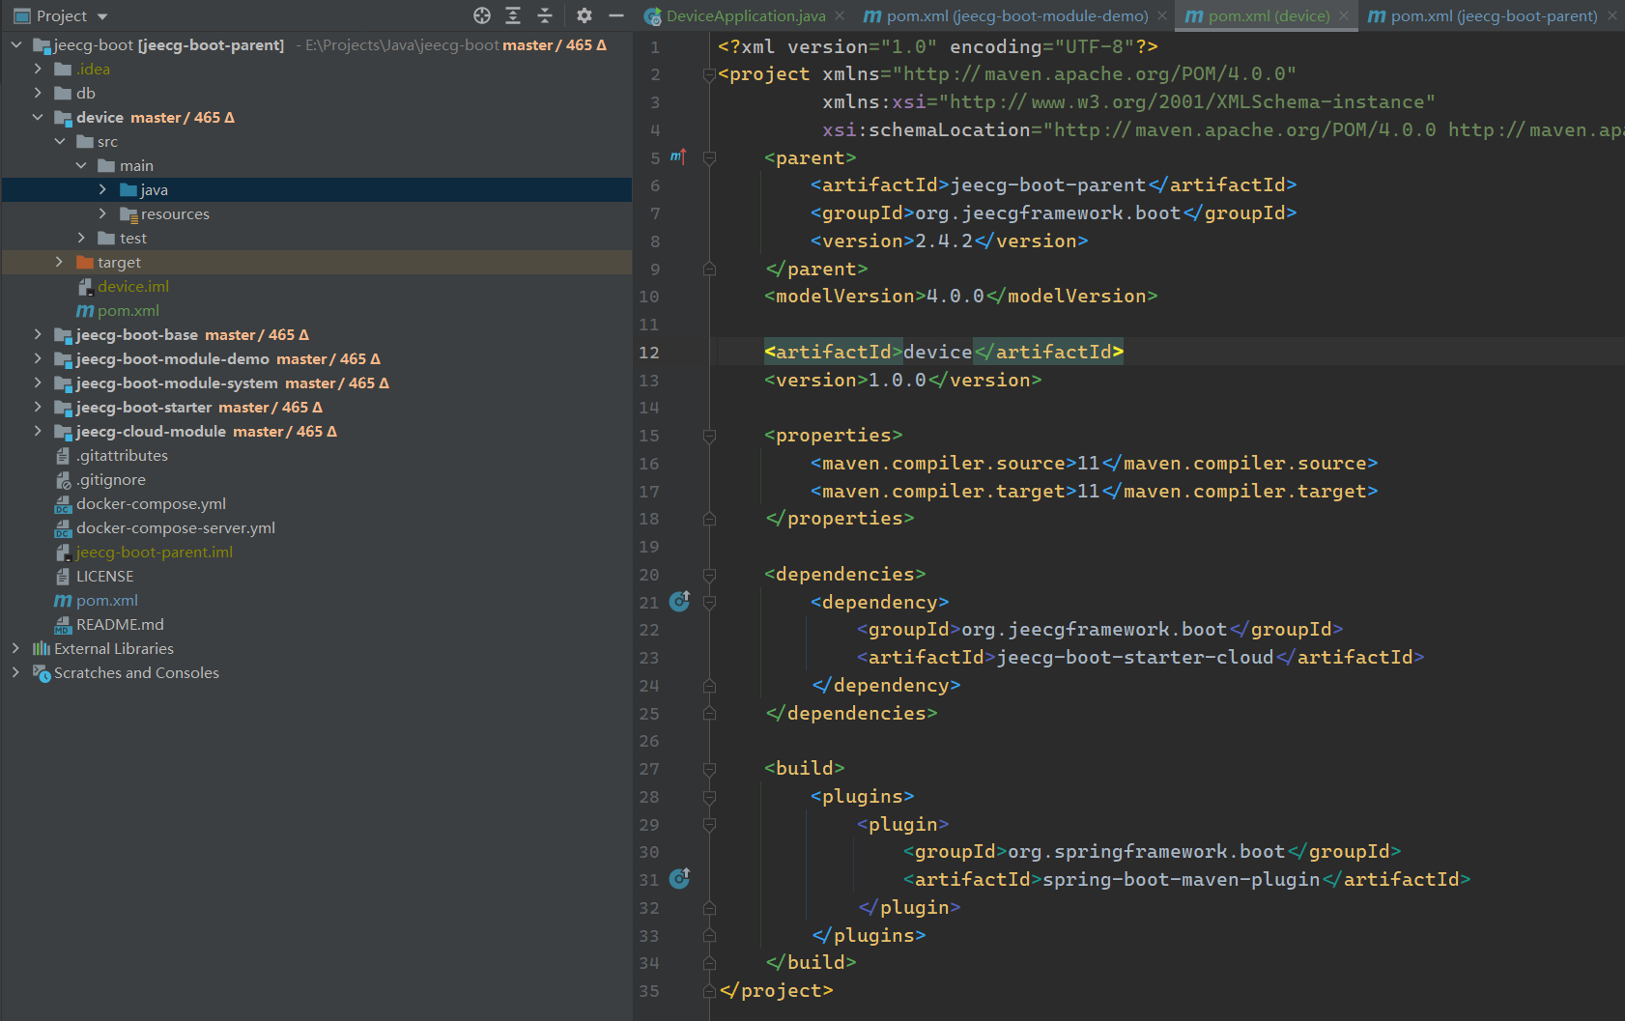Select Scratches and Consoles node
The width and height of the screenshot is (1625, 1021).
coord(136,672)
